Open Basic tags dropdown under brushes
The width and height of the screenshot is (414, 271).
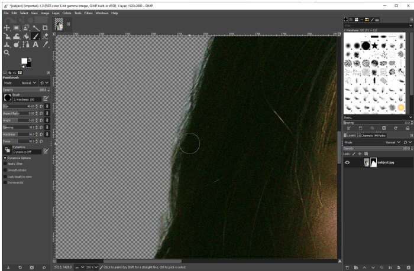click(x=410, y=117)
